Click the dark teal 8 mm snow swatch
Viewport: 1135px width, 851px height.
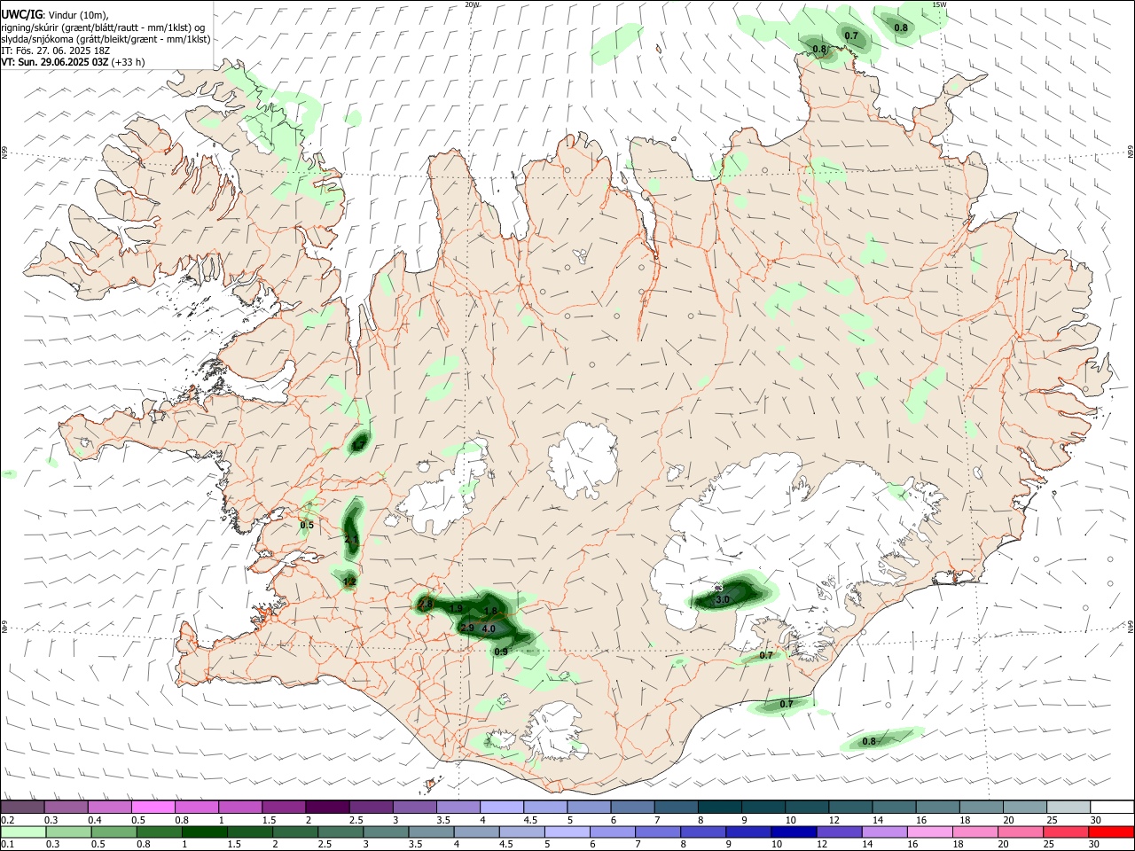(x=719, y=807)
